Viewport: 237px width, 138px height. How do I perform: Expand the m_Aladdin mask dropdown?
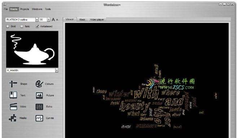[57, 70]
